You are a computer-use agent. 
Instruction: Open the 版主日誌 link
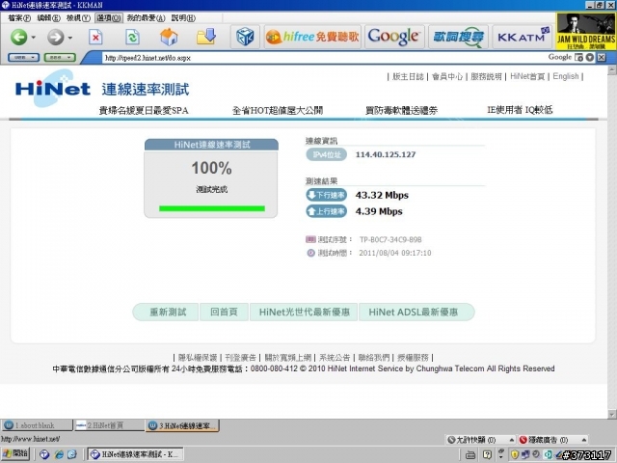coord(408,76)
